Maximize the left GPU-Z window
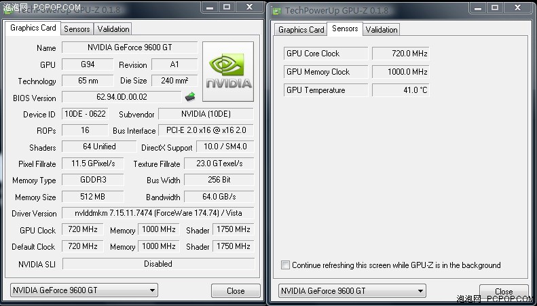This screenshot has width=537, height=306. [x=227, y=7]
